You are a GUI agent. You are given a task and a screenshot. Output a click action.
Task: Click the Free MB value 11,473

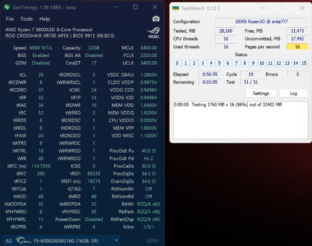[x=297, y=31]
